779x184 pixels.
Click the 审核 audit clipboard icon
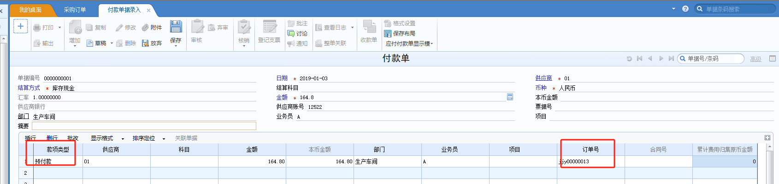point(197,26)
